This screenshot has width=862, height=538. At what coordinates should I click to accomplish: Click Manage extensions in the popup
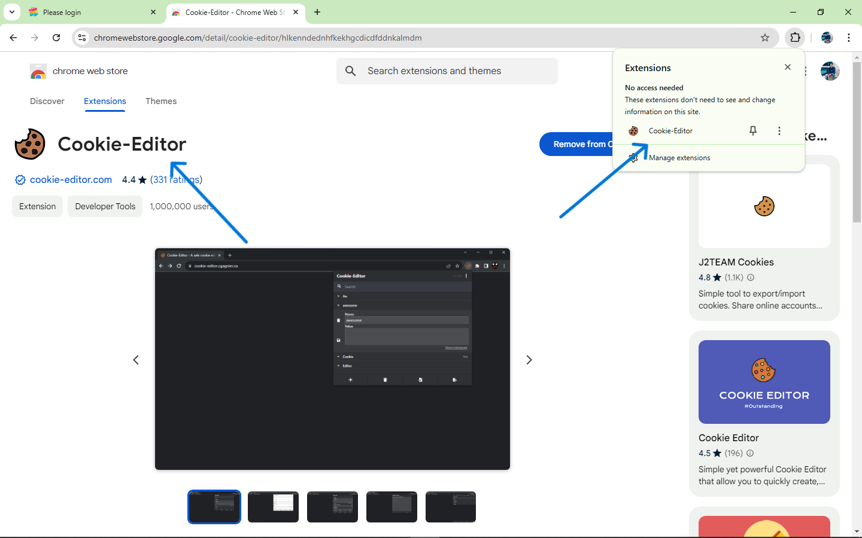679,158
